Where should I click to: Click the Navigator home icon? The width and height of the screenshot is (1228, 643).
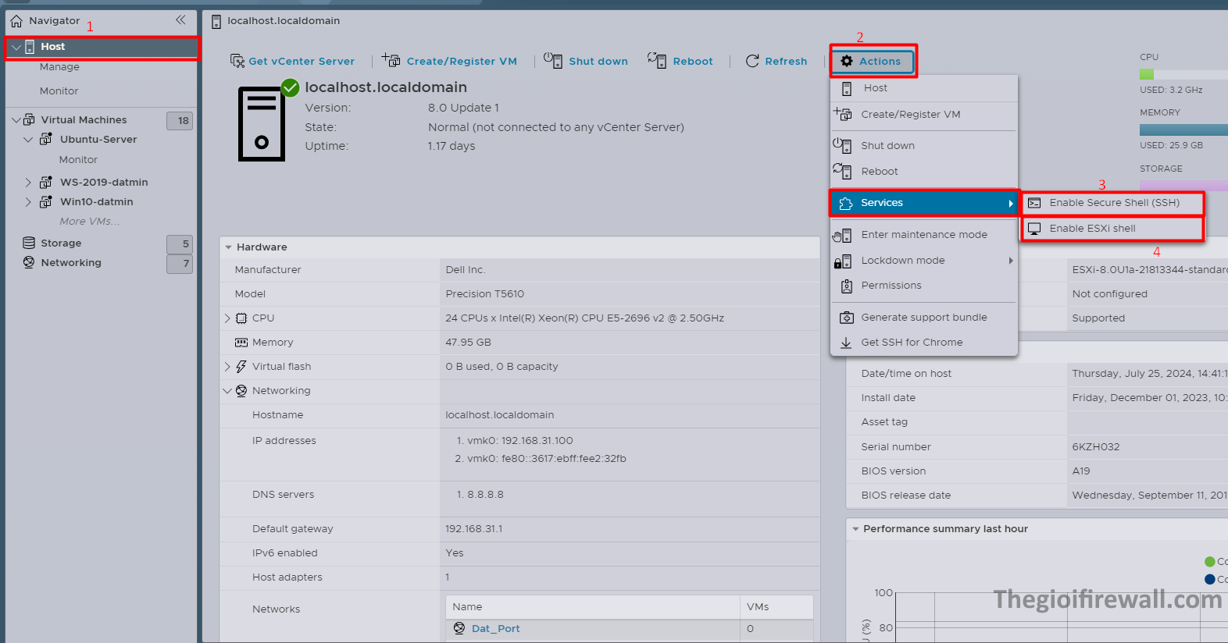click(x=16, y=21)
